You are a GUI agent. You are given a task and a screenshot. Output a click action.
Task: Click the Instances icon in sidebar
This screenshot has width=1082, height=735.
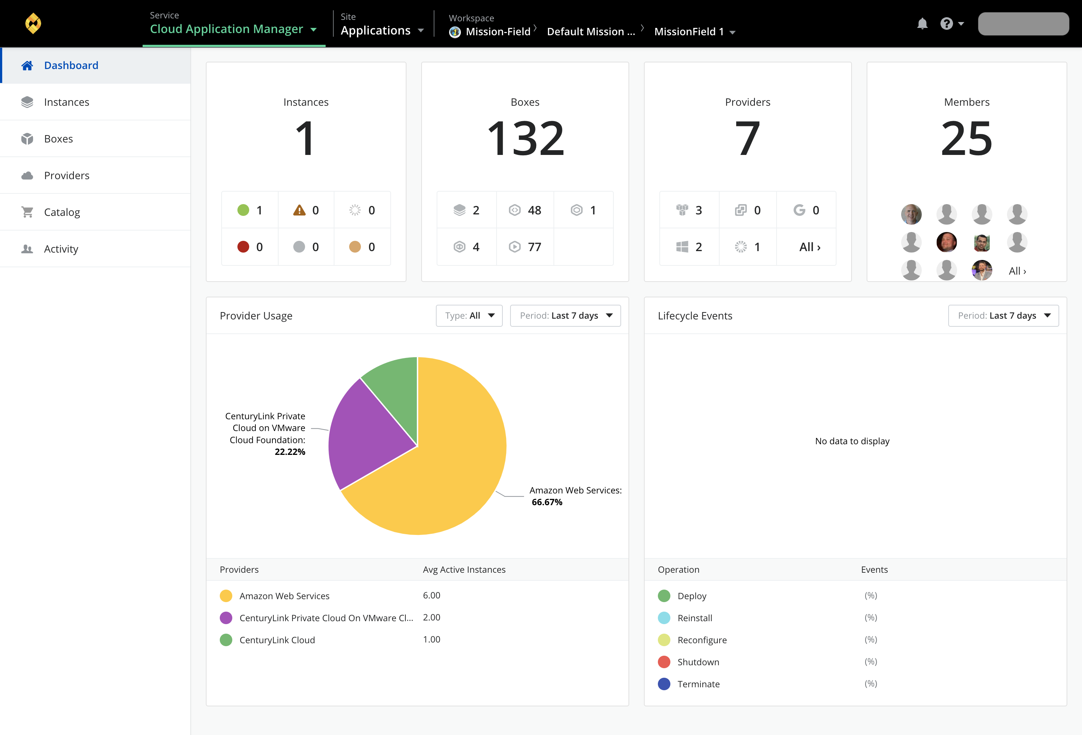click(27, 101)
